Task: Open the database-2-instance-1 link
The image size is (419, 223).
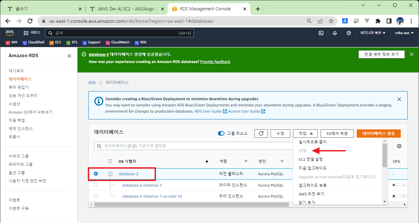Action: coord(142,185)
